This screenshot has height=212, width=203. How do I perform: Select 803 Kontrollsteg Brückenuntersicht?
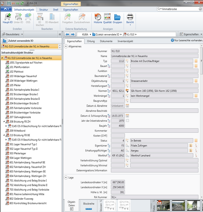[x=28, y=203]
